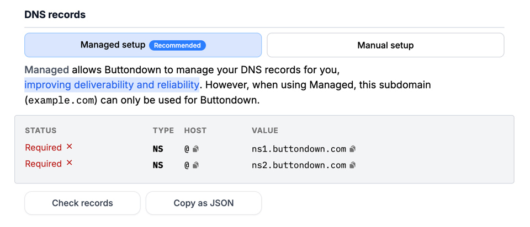530x227 pixels.
Task: Click the Required status of the second record
Action: point(43,164)
